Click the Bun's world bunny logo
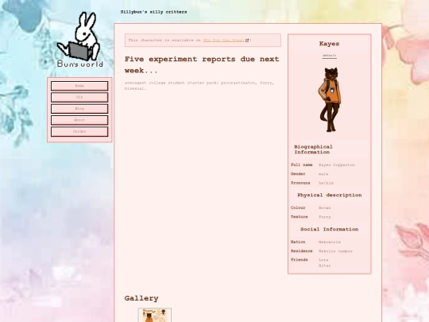This screenshot has width=429, height=322. coord(80,40)
